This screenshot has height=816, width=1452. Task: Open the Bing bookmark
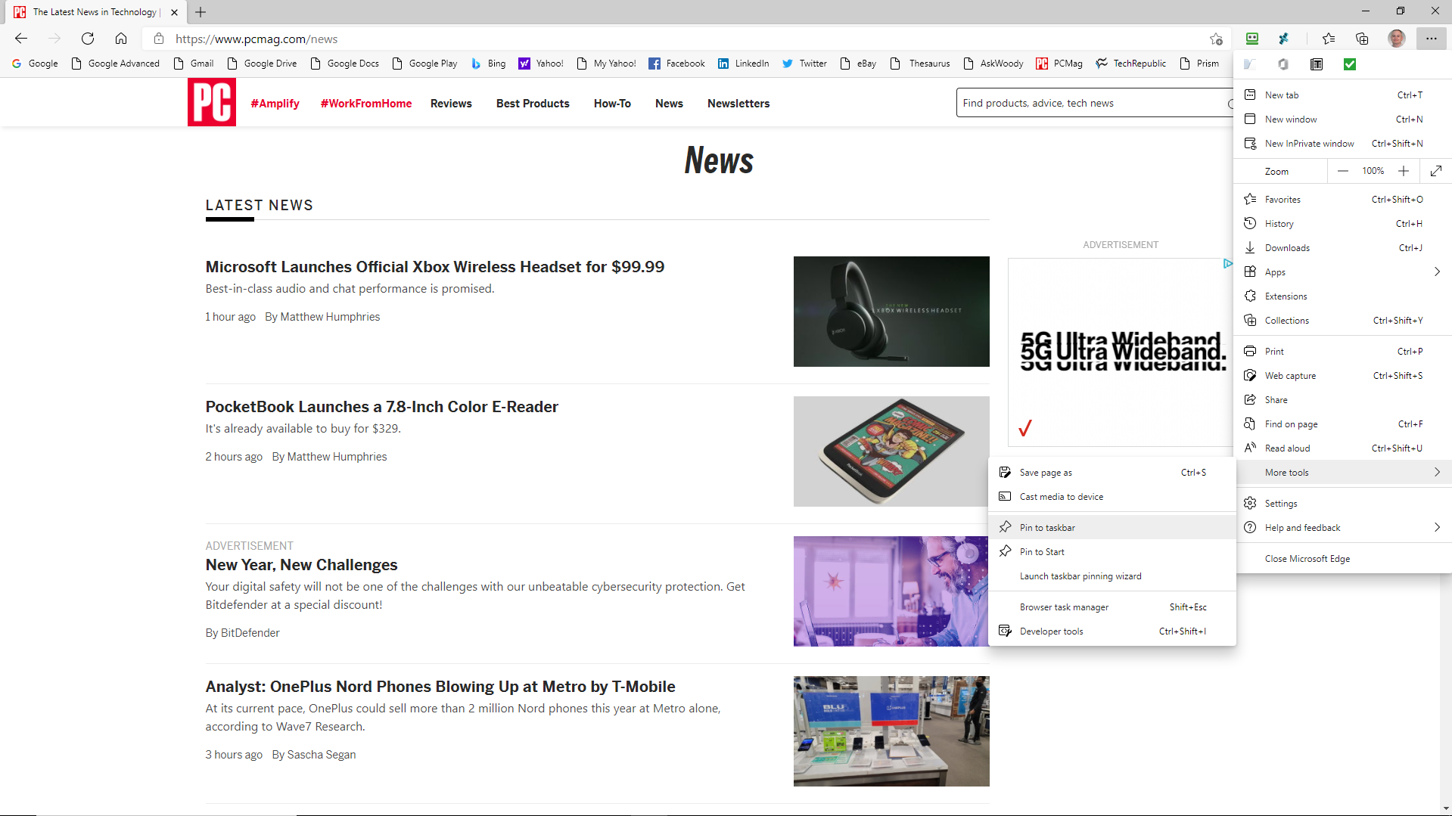click(x=489, y=64)
